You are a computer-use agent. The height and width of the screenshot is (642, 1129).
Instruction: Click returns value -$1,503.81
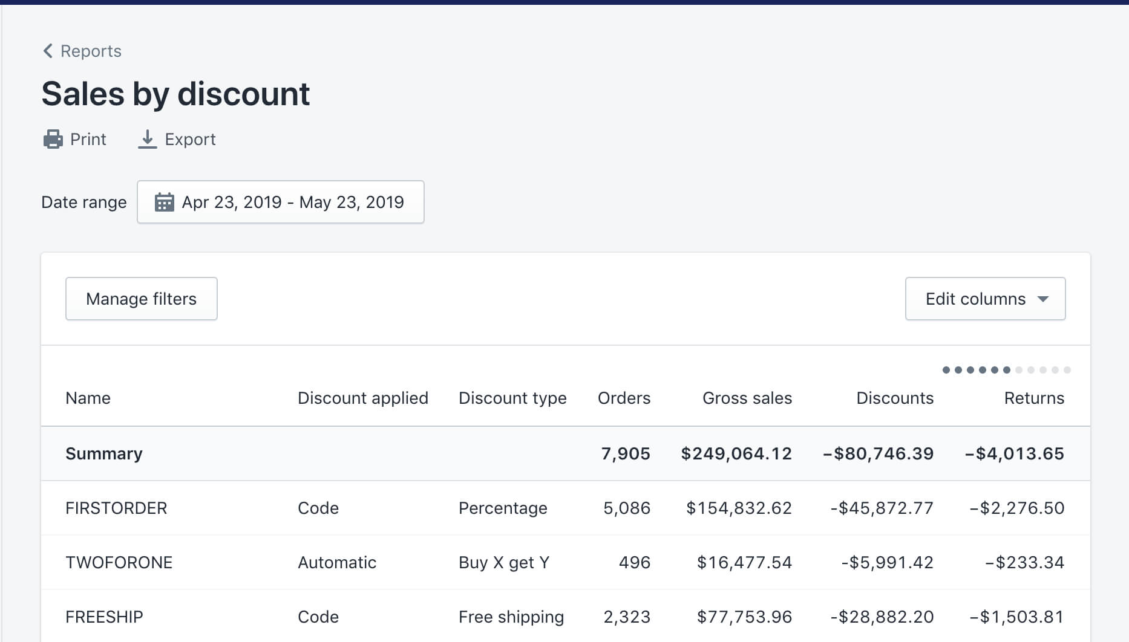[1016, 617]
